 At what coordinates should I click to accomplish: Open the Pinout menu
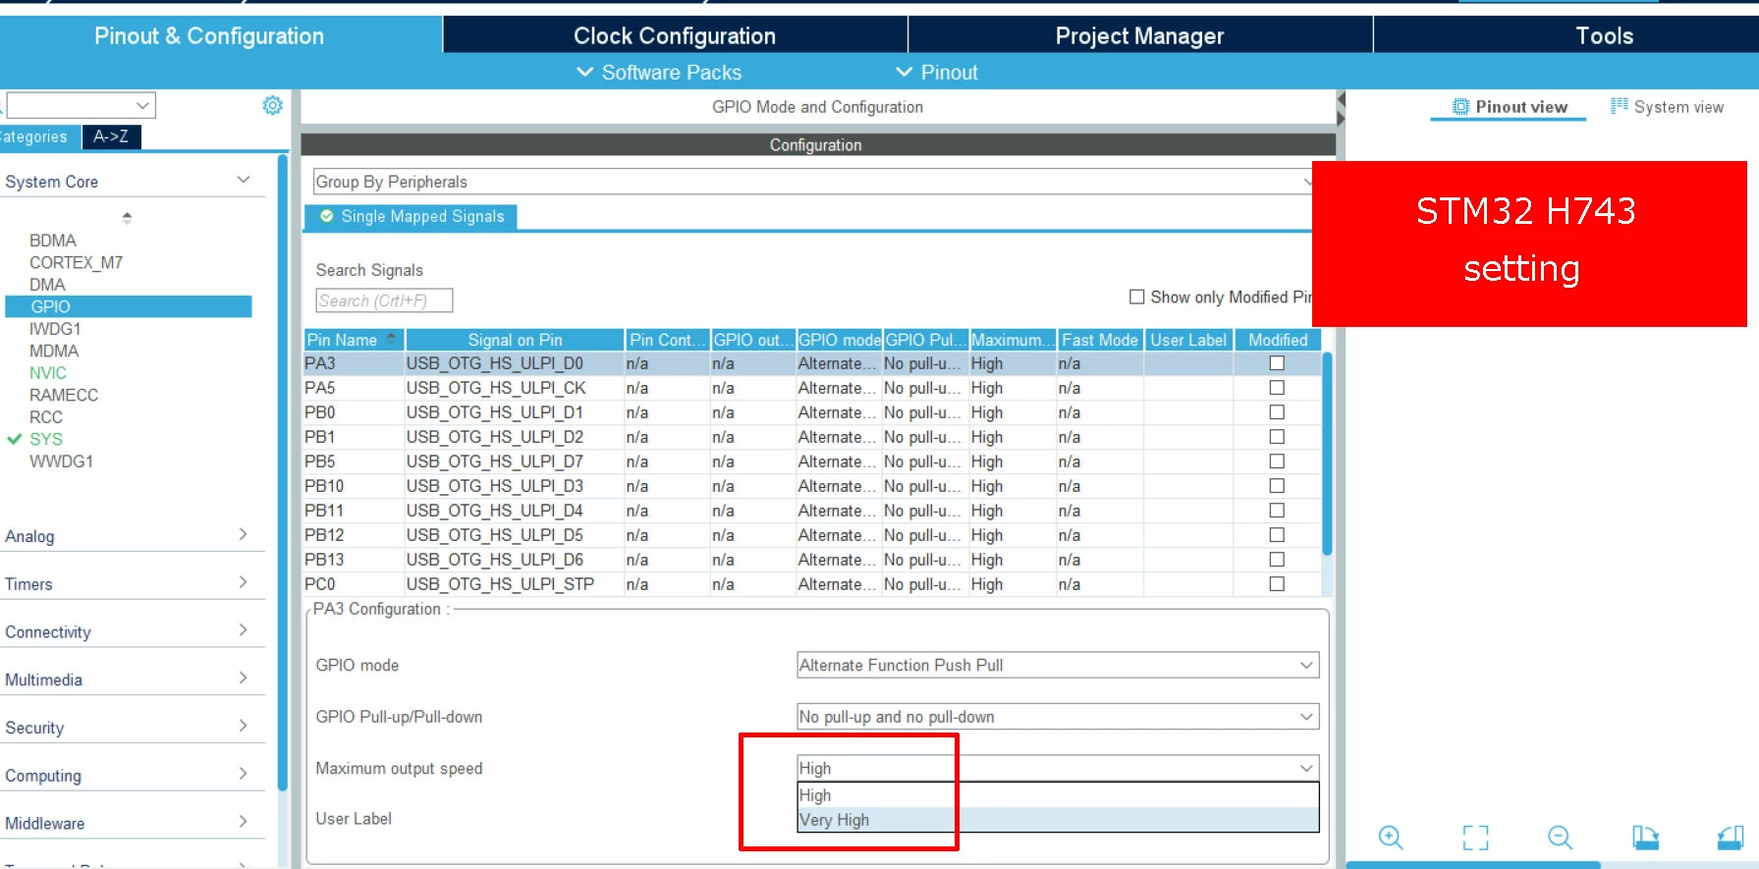[937, 73]
